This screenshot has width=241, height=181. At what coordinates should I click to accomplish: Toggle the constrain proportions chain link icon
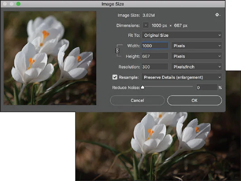click(x=117, y=51)
